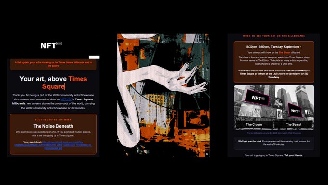Click 'Tell your friends' text
Viewport: 328px width, 185px height.
(x=293, y=155)
